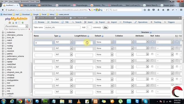The width and height of the screenshot is (184, 104).
Task: Open Internet Explorer from taskbar
Action: pos(12,101)
